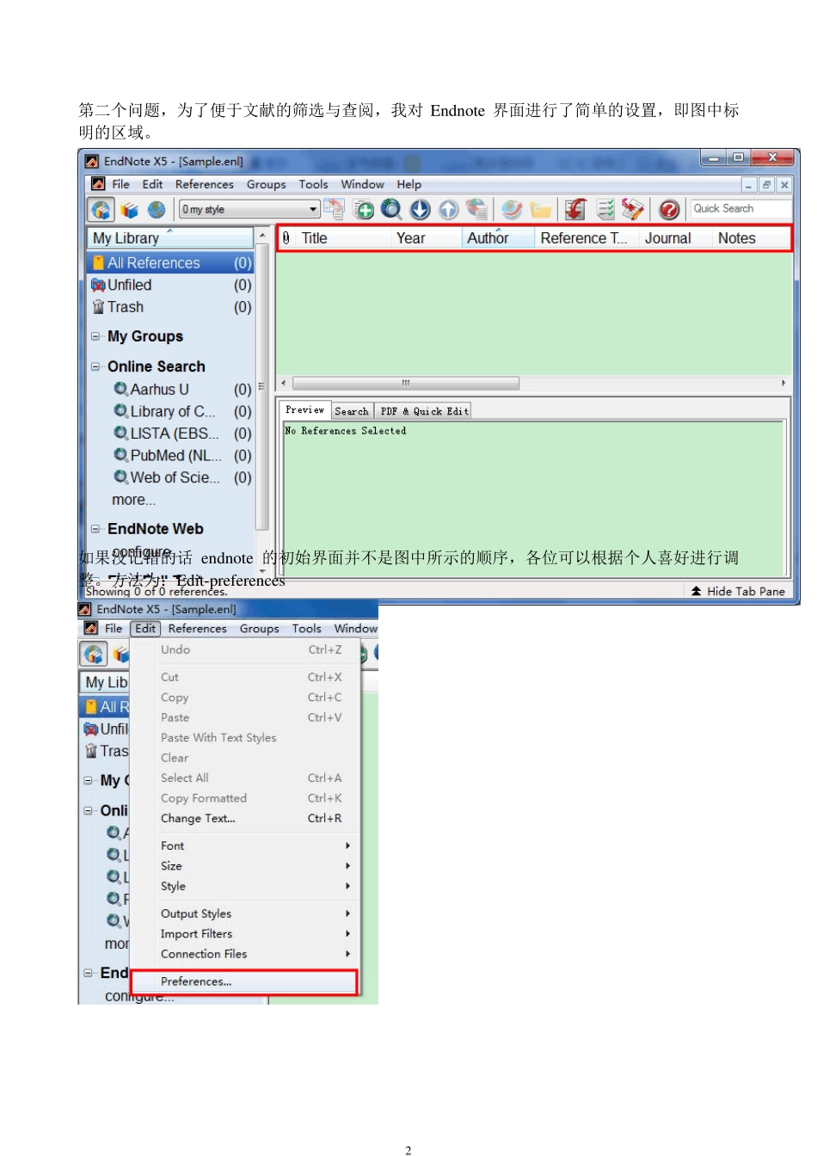Screen dimensions: 817x1156
Task: Switch to the Preview tab
Action: coord(304,410)
